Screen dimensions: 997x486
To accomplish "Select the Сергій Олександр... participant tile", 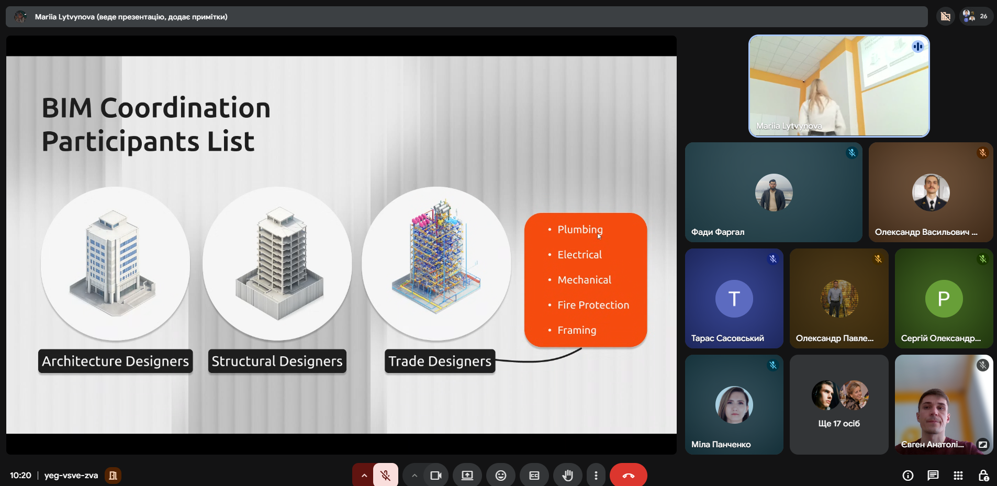I will pos(944,298).
